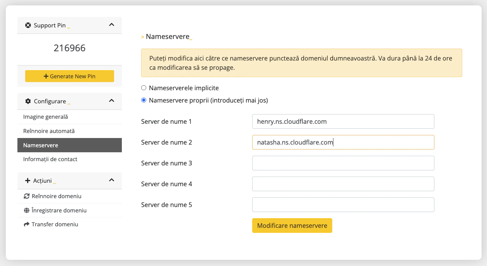Focus the Server de nume 5 field
The image size is (487, 266).
343,205
